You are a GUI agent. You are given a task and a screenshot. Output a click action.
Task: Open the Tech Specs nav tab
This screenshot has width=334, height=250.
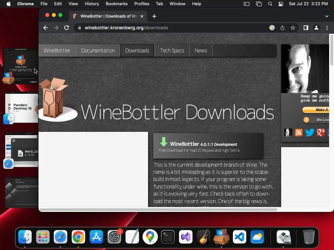[172, 50]
